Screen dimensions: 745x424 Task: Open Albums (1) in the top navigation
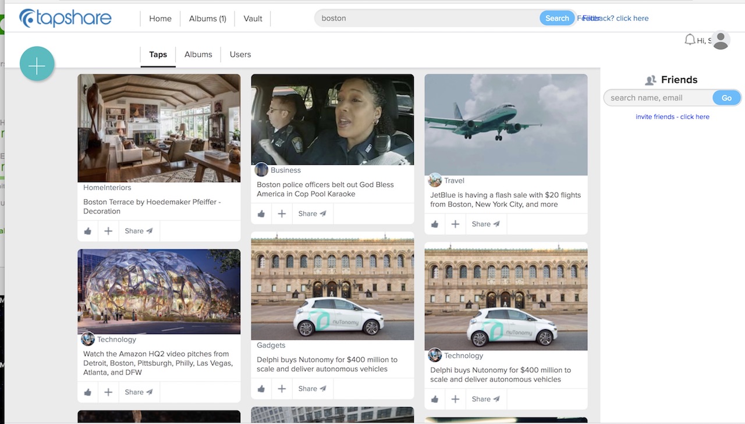207,19
